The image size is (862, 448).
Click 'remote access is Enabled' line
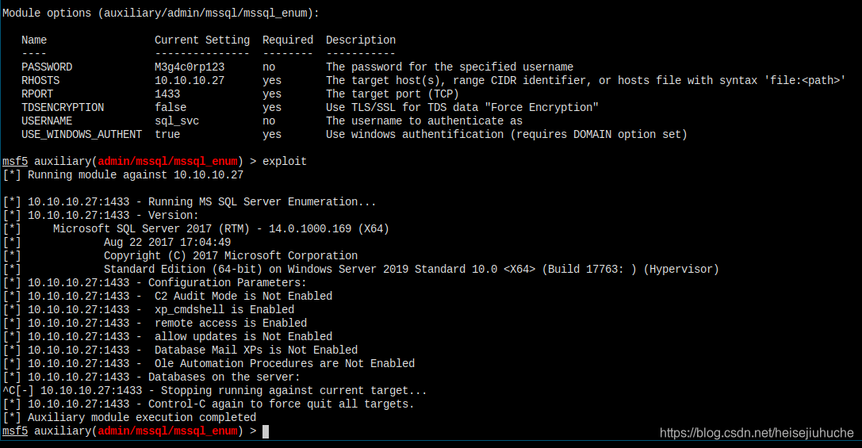230,324
